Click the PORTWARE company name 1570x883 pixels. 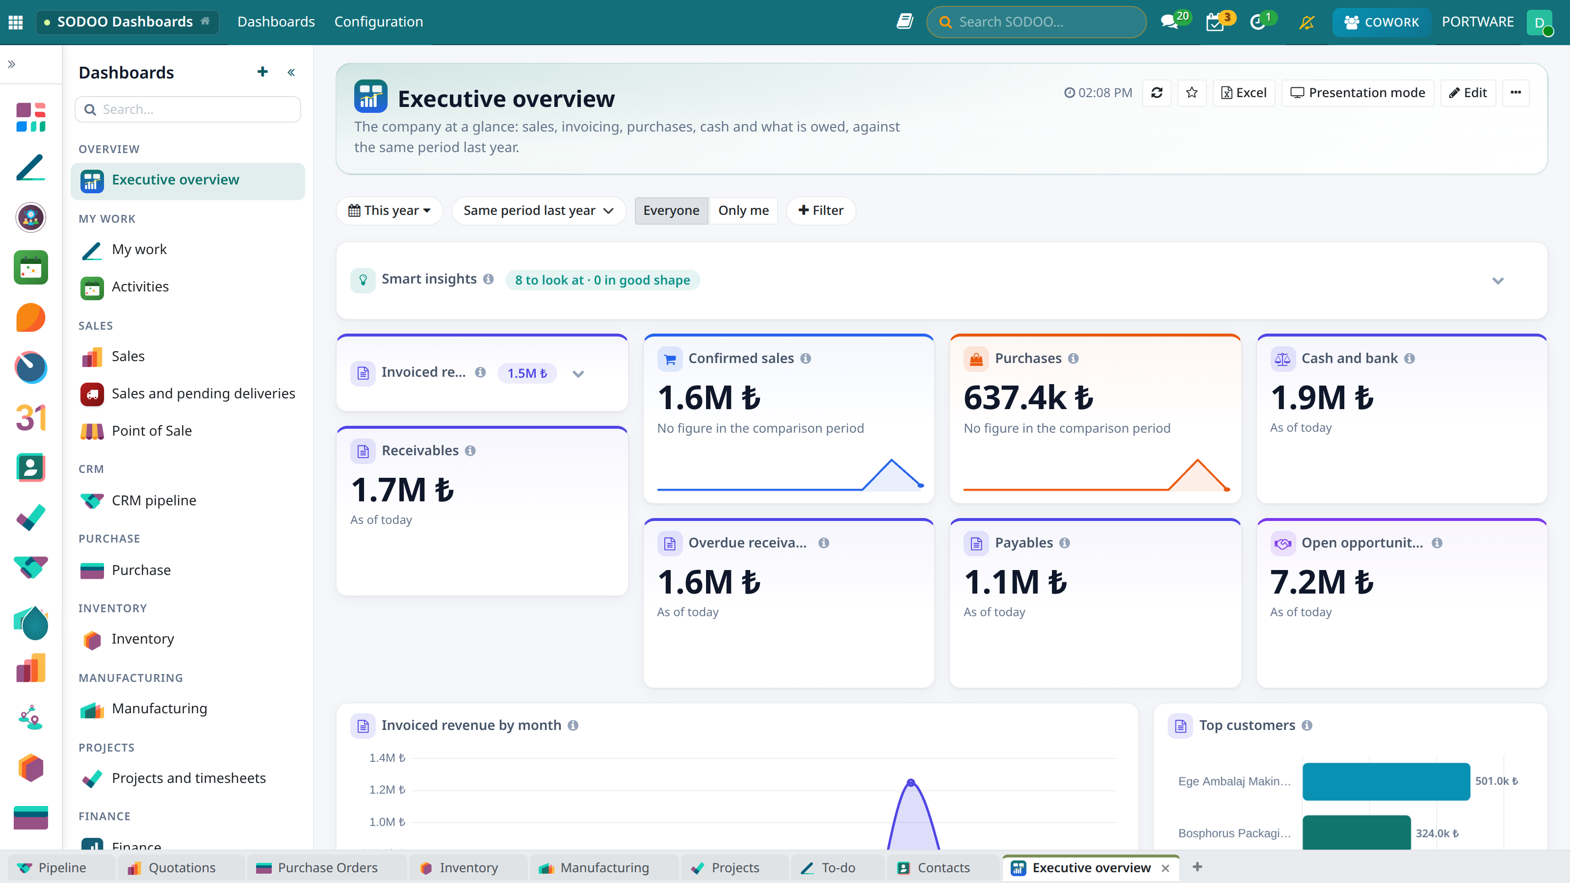[1477, 22]
